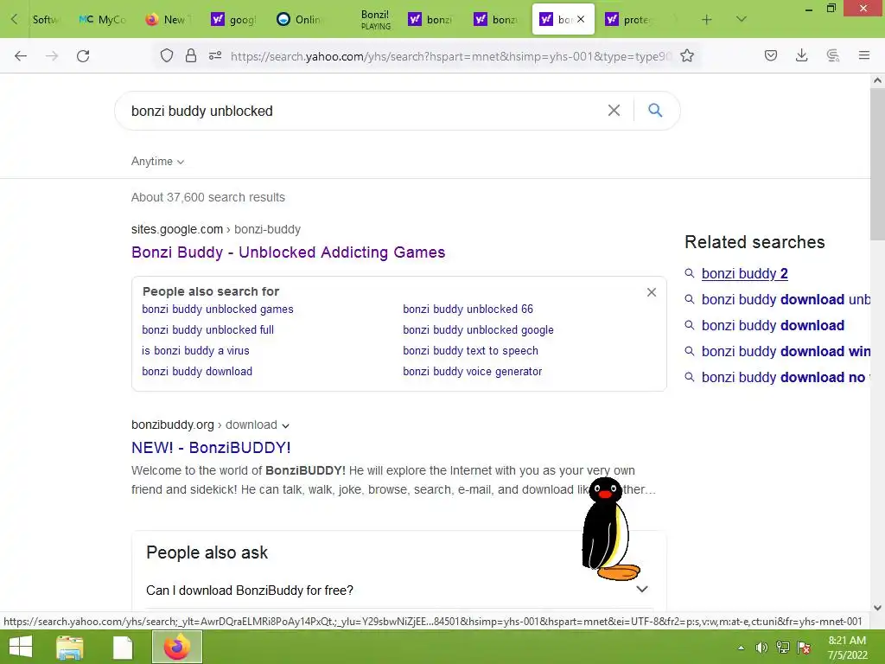This screenshot has height=664, width=885.
Task: Close the People also search for box
Action: click(x=652, y=292)
